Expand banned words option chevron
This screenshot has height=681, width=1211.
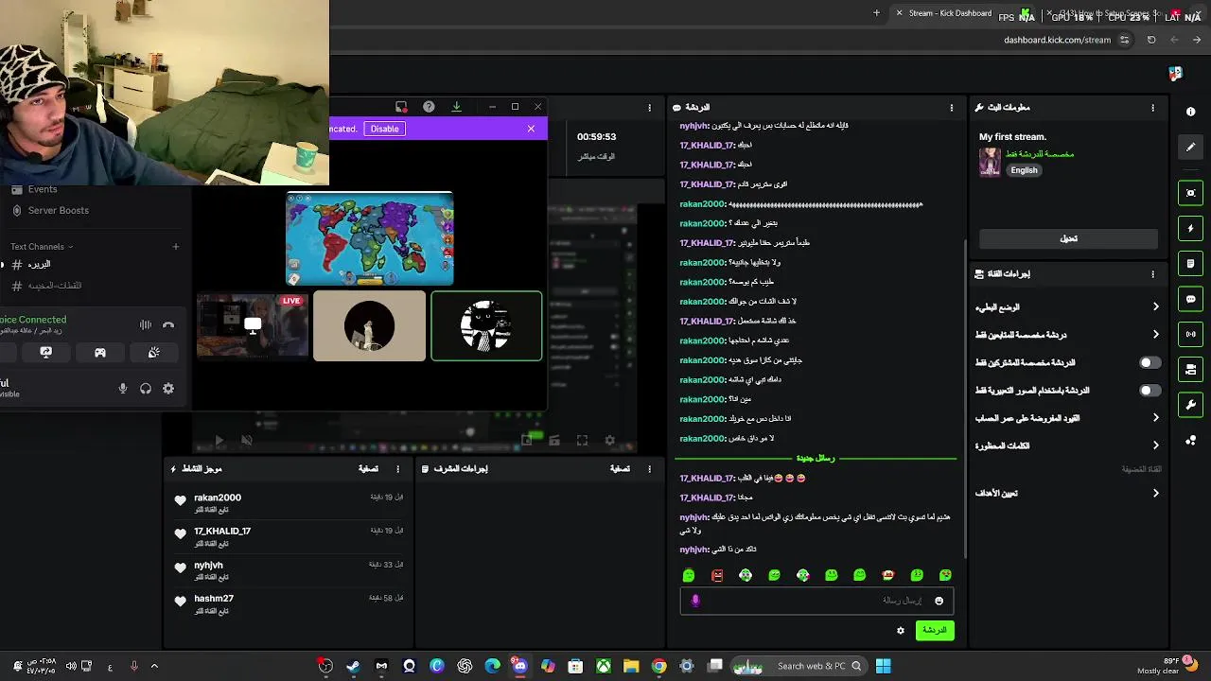[1155, 445]
